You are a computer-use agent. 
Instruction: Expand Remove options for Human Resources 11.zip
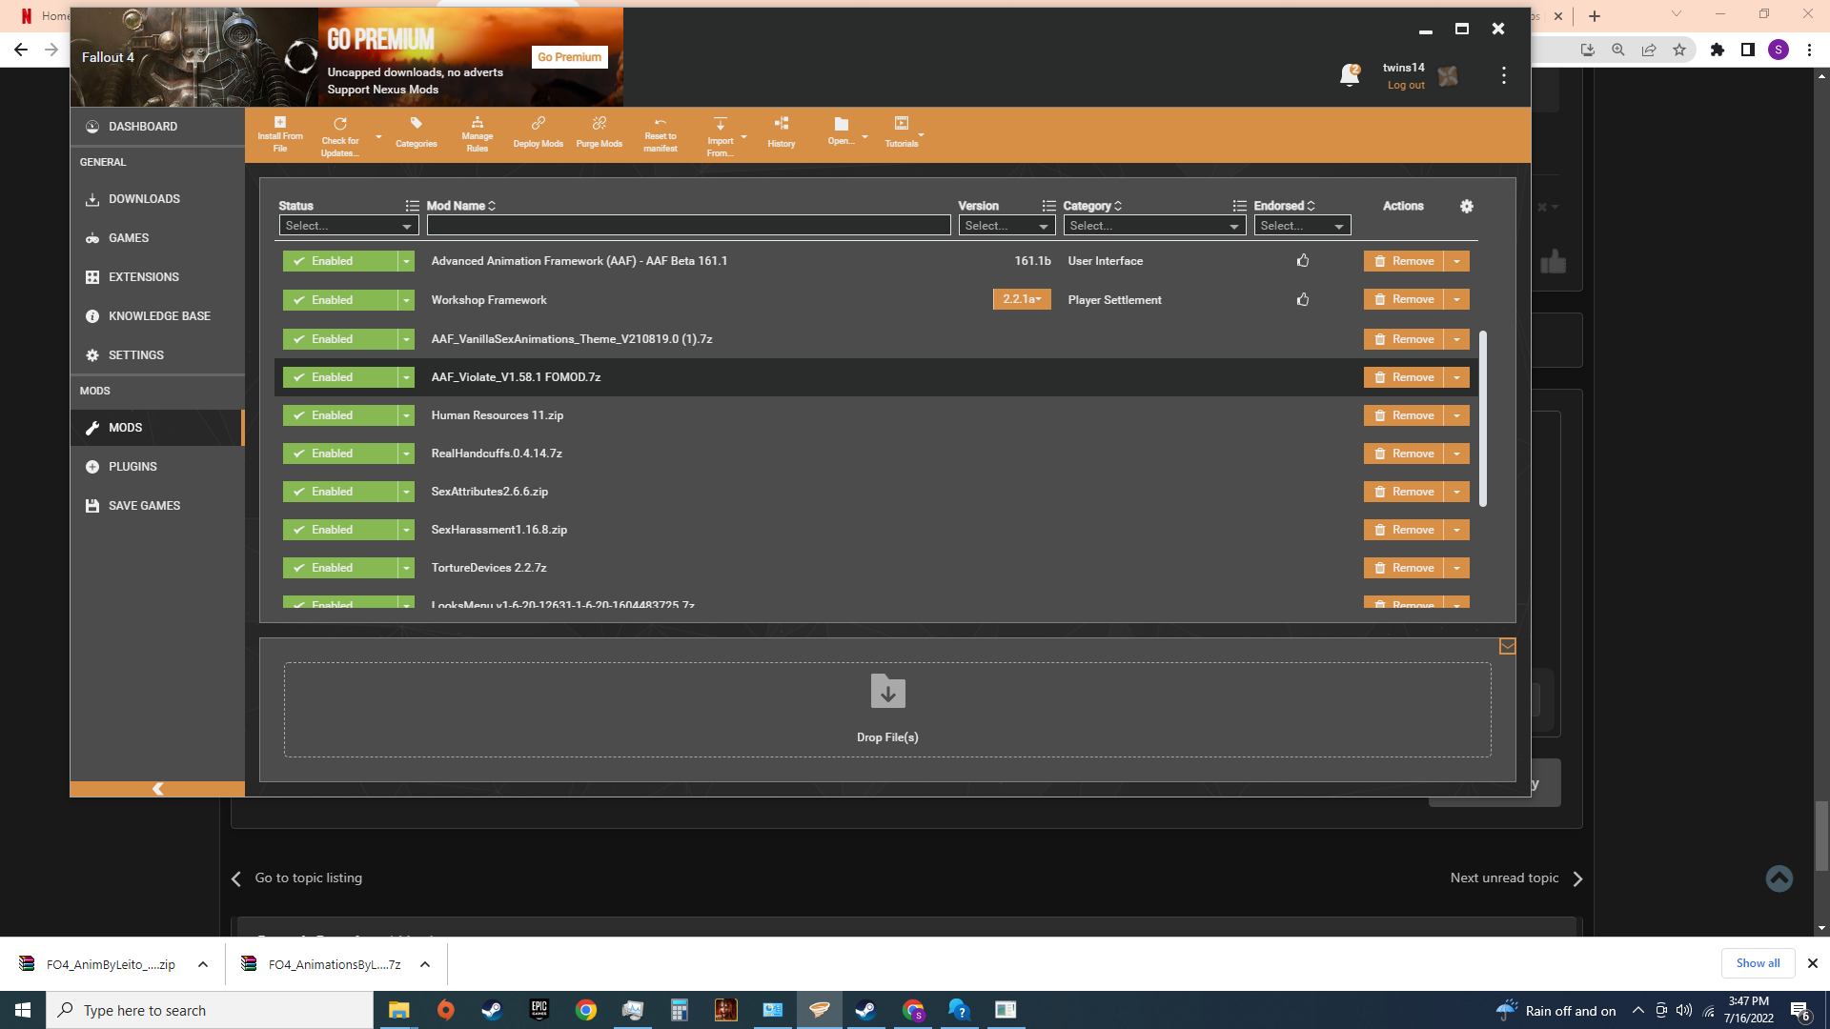pyautogui.click(x=1456, y=415)
